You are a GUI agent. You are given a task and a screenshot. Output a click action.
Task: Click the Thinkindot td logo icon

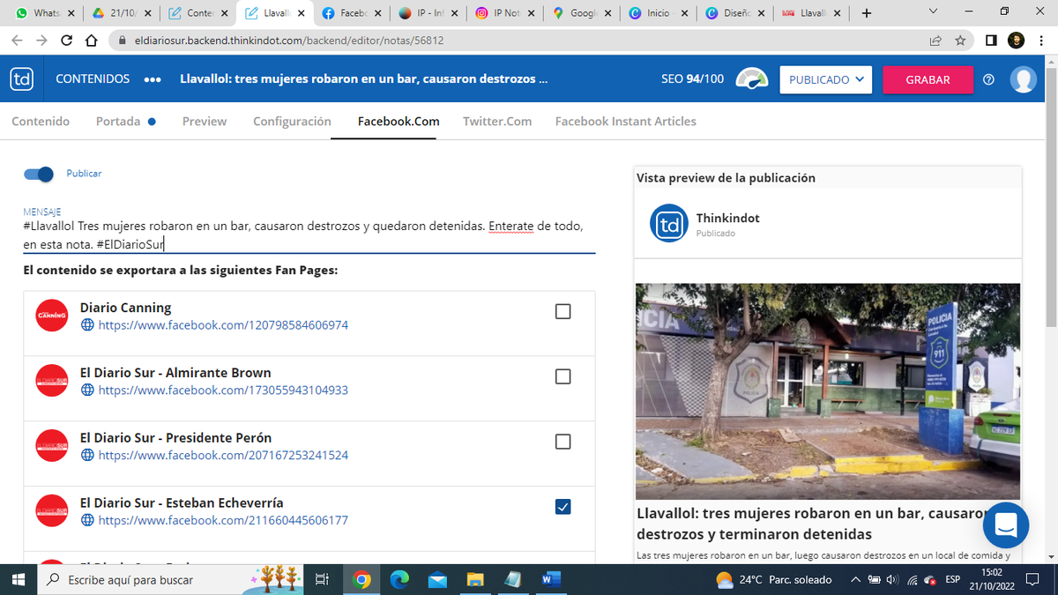tap(21, 79)
